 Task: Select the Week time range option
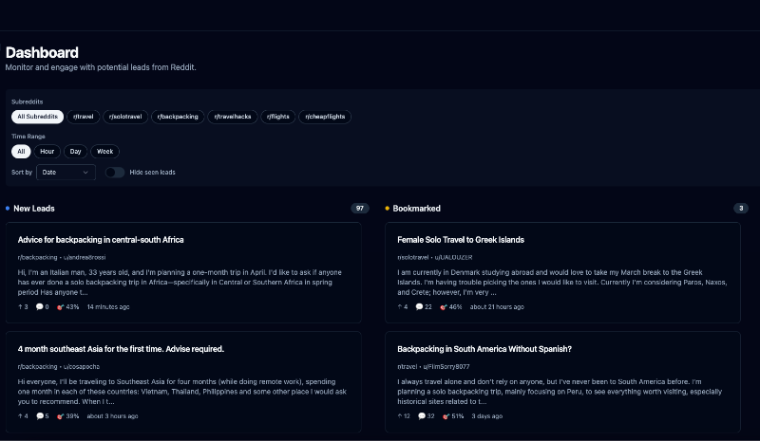pos(104,152)
